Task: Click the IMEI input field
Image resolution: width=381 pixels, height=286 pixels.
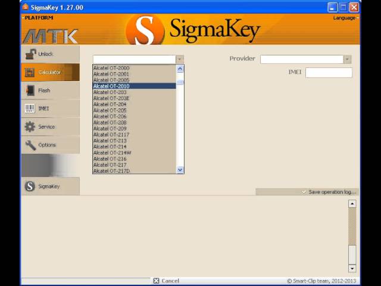Action: pyautogui.click(x=329, y=73)
